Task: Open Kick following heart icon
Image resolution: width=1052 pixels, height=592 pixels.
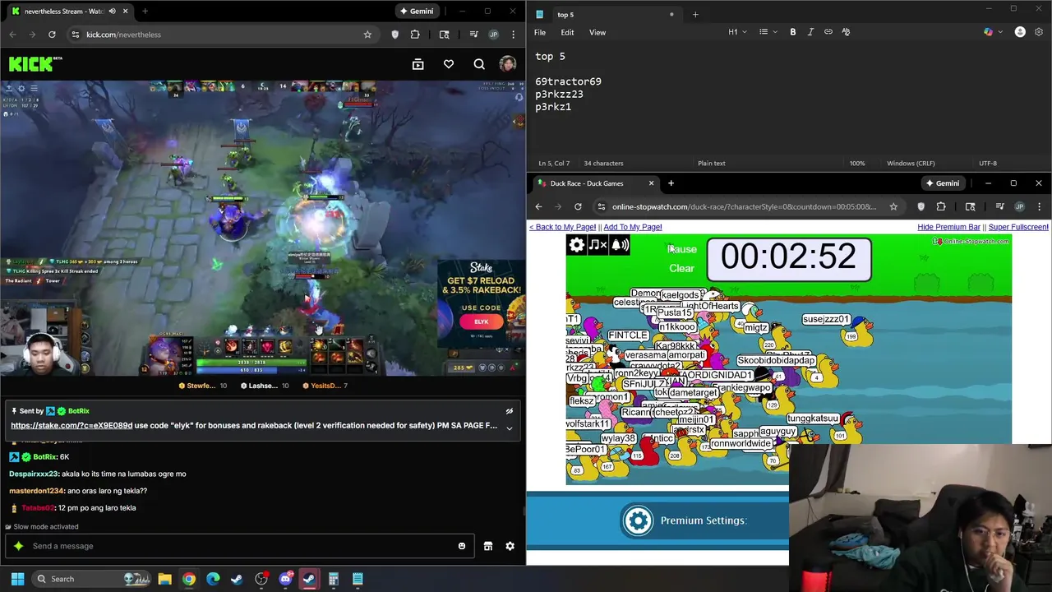Action: 449,64
